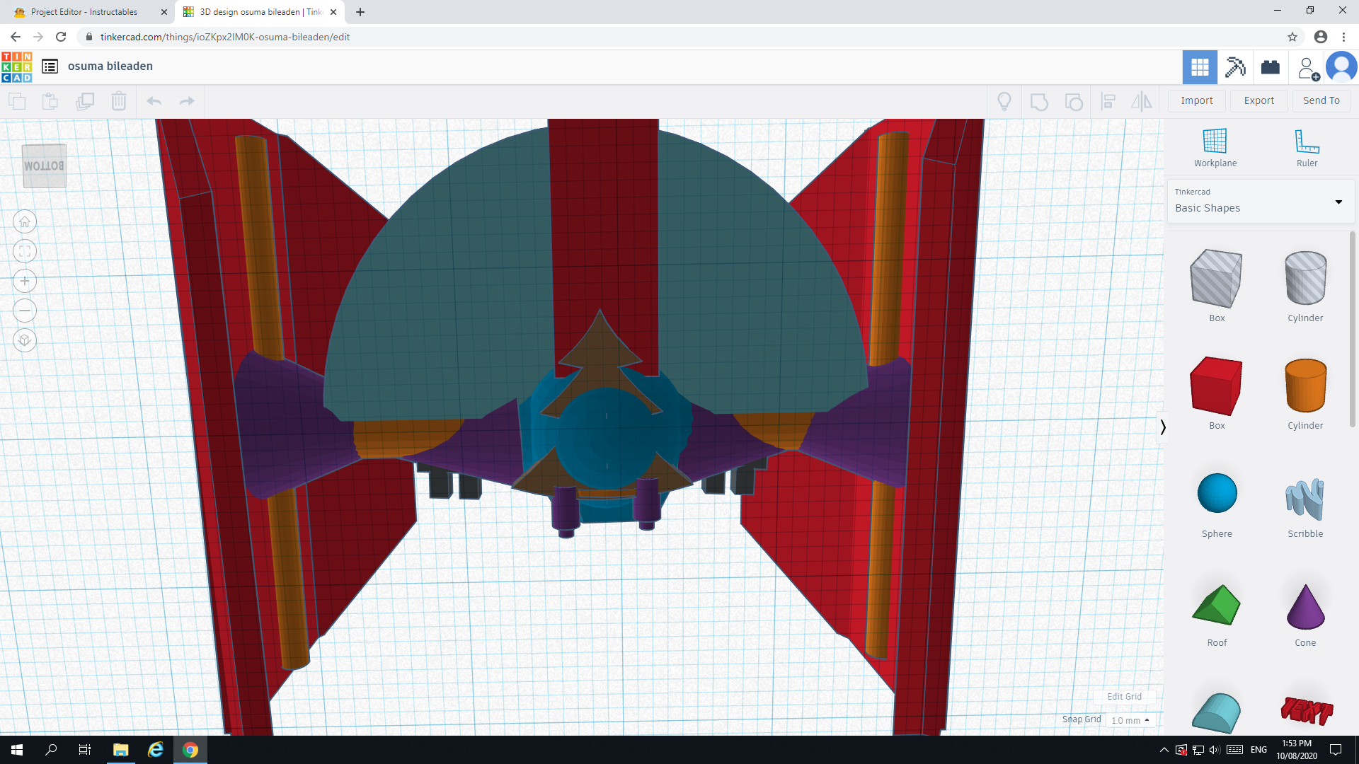
Task: Click the Undo arrow
Action: [x=154, y=101]
